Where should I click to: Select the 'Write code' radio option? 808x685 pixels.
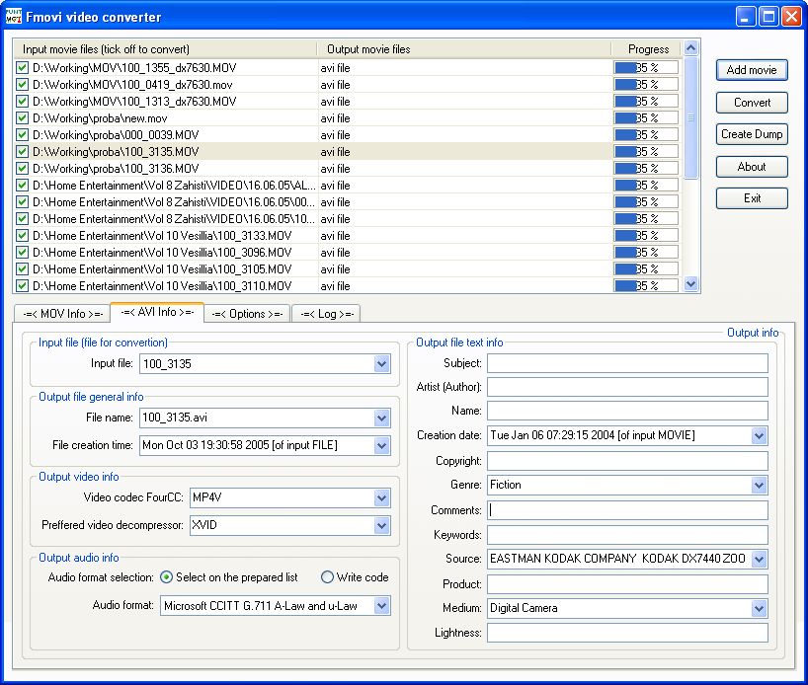[328, 577]
